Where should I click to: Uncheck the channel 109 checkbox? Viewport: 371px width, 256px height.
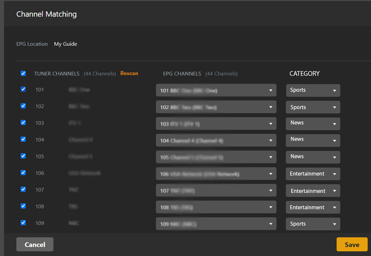pos(23,222)
